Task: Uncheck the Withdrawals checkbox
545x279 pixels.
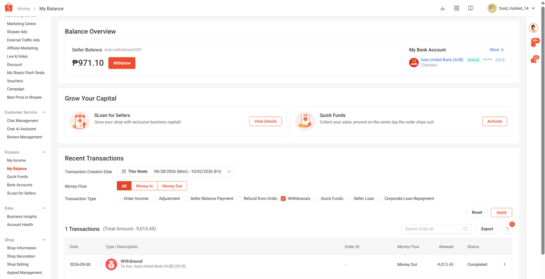Action: [x=283, y=198]
